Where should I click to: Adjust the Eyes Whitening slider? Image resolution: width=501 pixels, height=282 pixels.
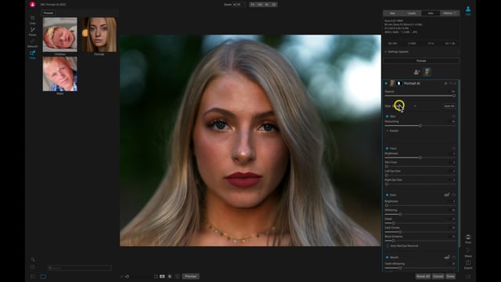pos(420,214)
